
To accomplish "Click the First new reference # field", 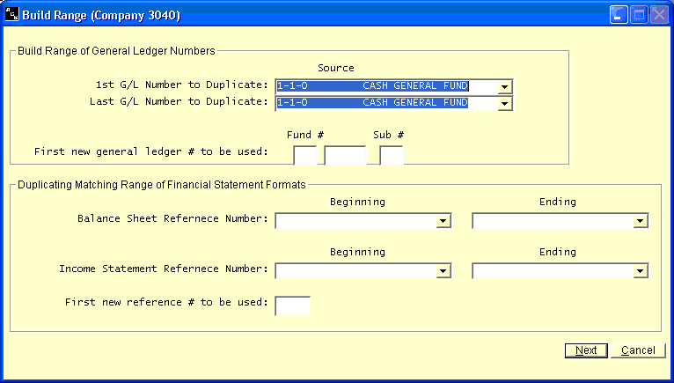I will click(292, 306).
